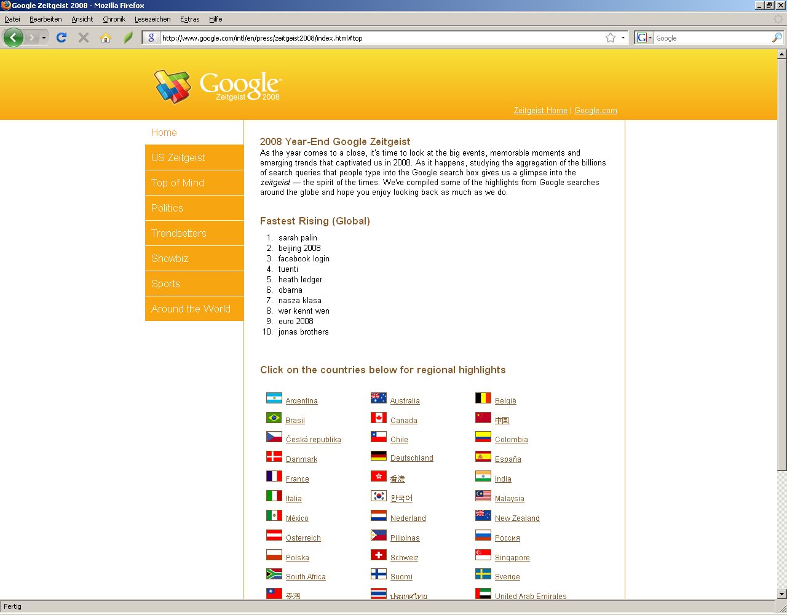Open the back/forward history dropdown arrow
Image resolution: width=787 pixels, height=615 pixels.
pos(44,38)
